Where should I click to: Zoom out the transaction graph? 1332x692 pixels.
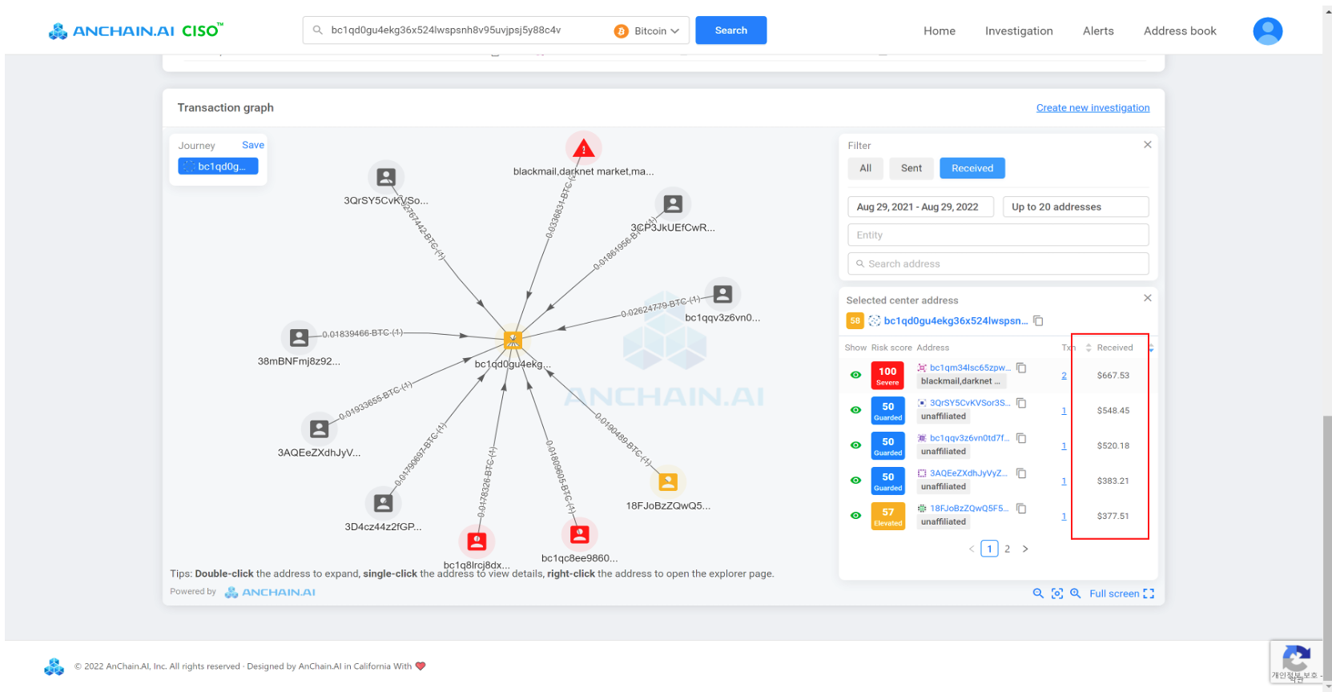(1038, 593)
